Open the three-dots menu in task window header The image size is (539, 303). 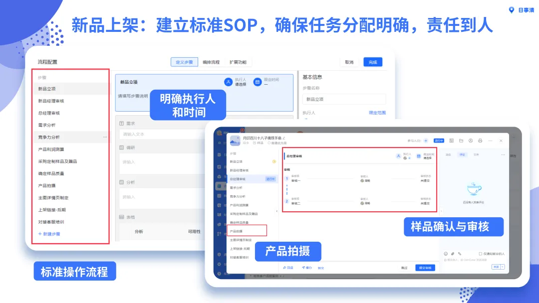pos(491,141)
